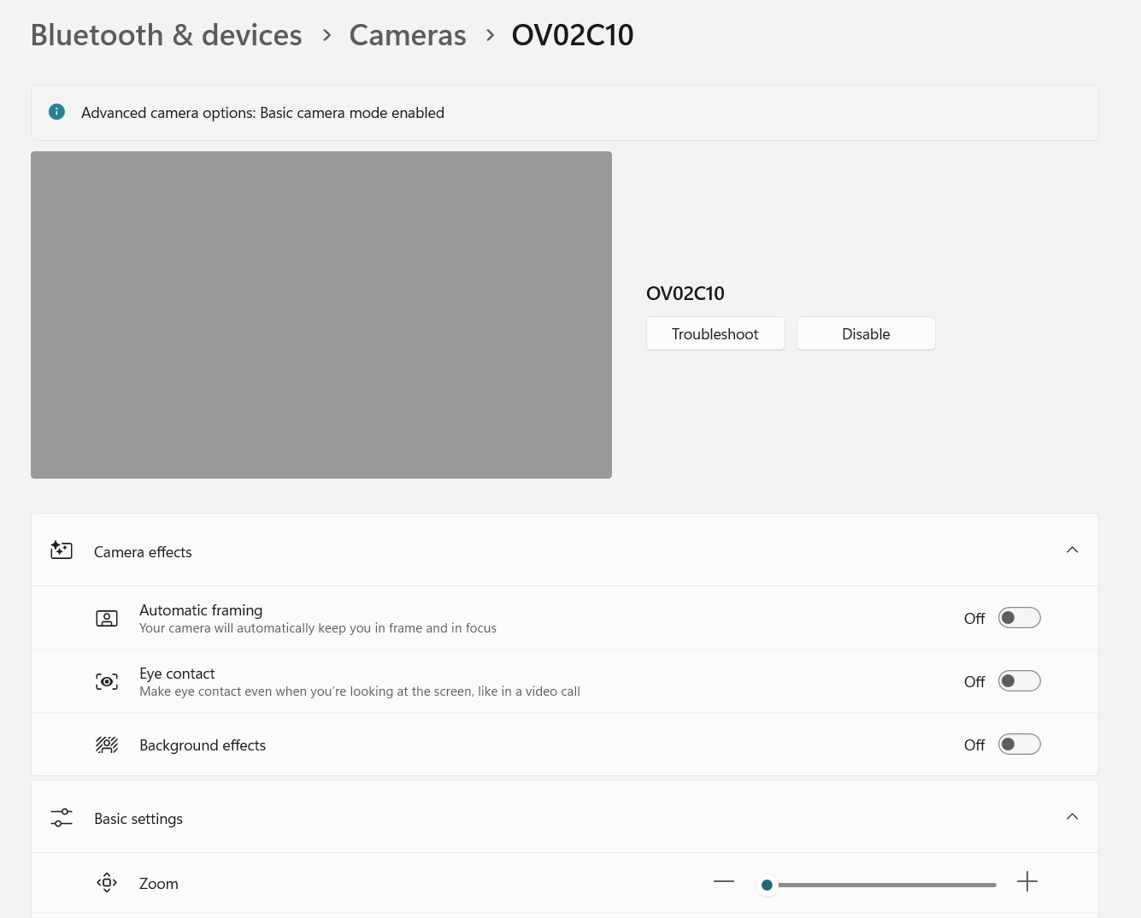Click the Camera effects header label

point(143,552)
